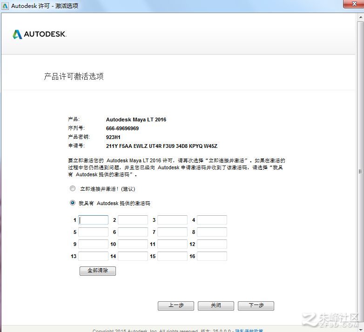Click activation code field 11
The height and width of the screenshot is (332, 364).
pos(173,244)
